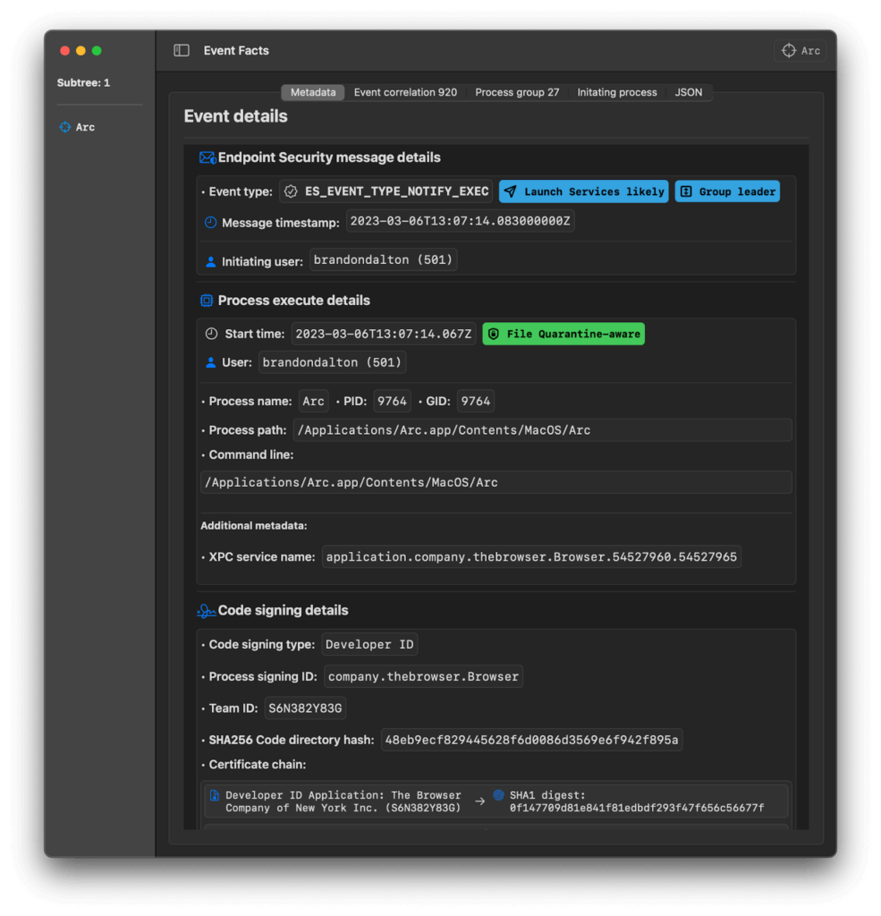881x916 pixels.
Task: Select the Arc icon in the Subtree sidebar
Action: (64, 127)
